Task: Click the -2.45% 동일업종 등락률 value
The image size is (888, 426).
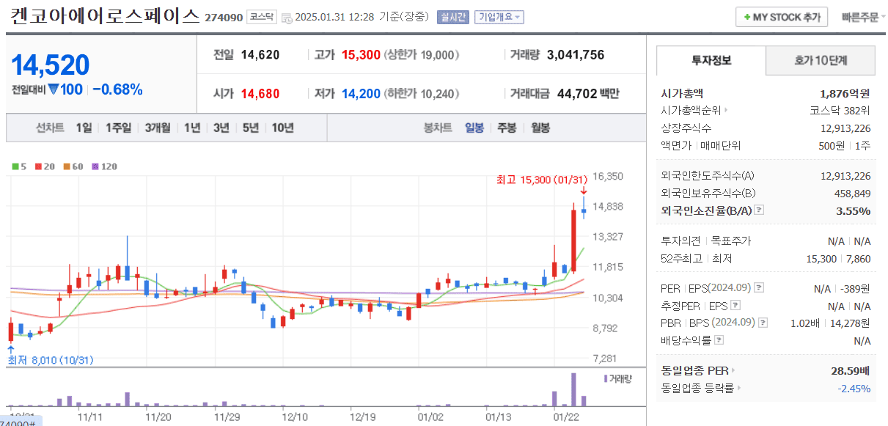Action: click(x=854, y=389)
